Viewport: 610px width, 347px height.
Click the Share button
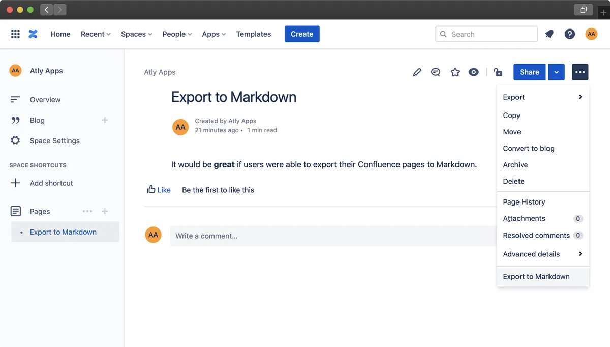point(529,72)
